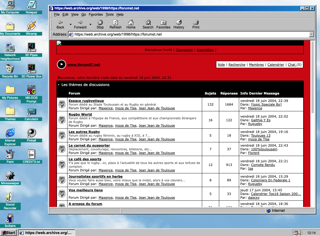Select the Sound Recorder icon
Screen dimensions: 320x236
coord(10,201)
